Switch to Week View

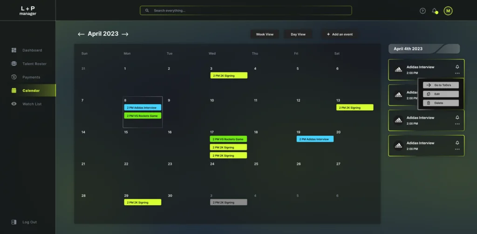pos(265,34)
